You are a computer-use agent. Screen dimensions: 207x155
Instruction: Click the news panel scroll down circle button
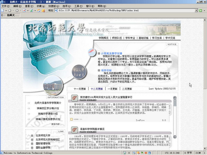[x=175, y=137]
